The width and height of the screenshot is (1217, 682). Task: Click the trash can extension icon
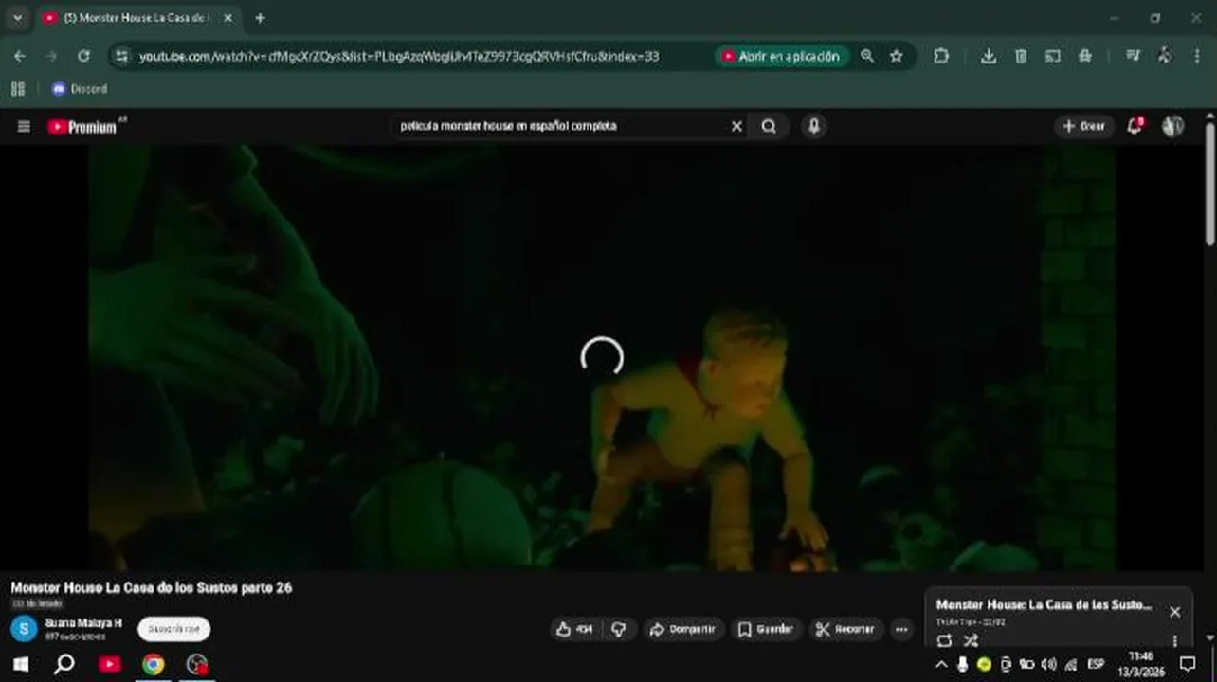[x=1021, y=56]
